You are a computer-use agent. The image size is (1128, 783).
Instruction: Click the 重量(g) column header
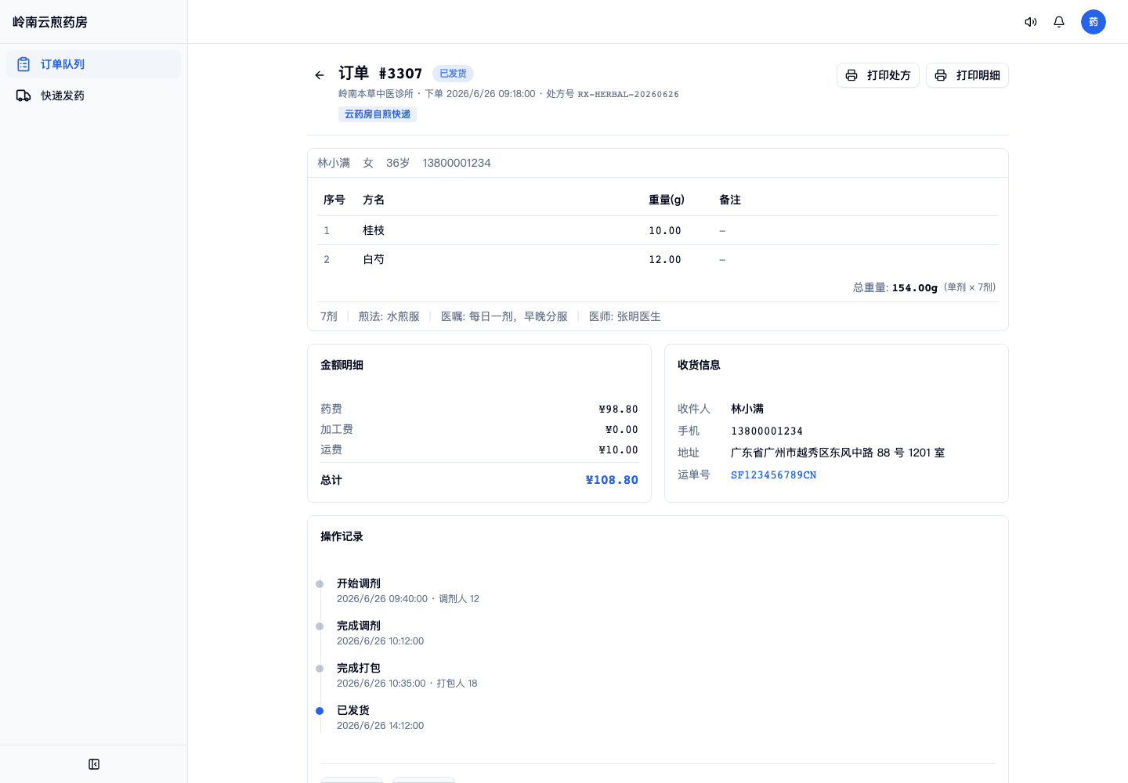pyautogui.click(x=667, y=200)
